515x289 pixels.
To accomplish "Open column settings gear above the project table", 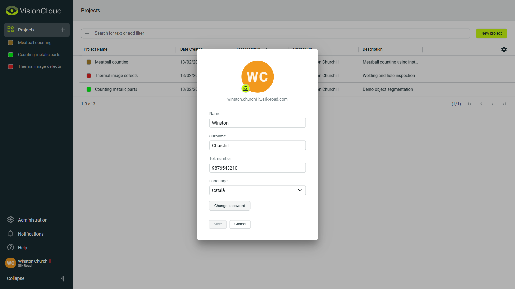I will click(504, 49).
